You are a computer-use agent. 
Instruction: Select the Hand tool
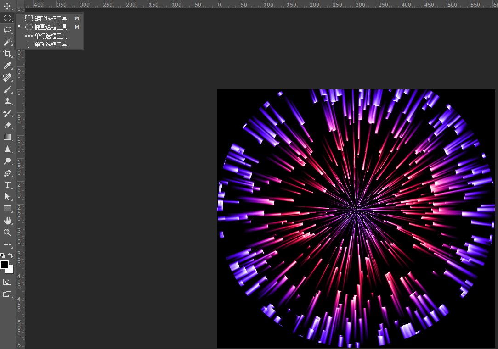7,221
